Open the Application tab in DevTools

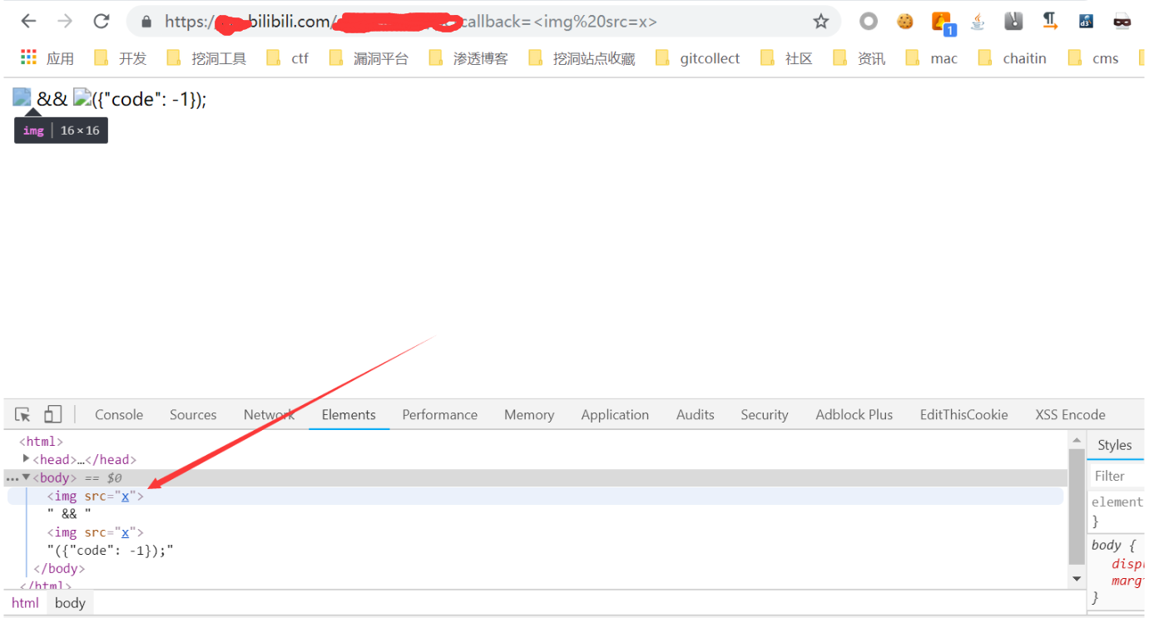[x=615, y=414]
